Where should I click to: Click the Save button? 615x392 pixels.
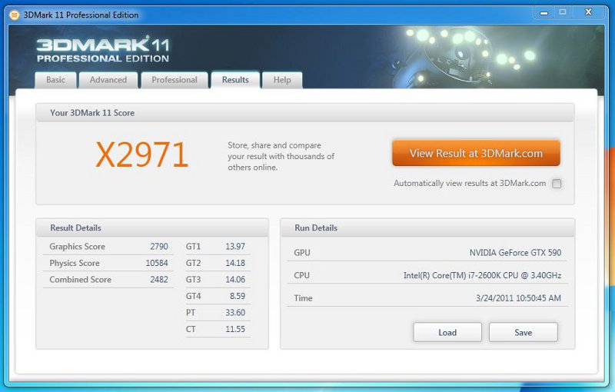(x=524, y=332)
